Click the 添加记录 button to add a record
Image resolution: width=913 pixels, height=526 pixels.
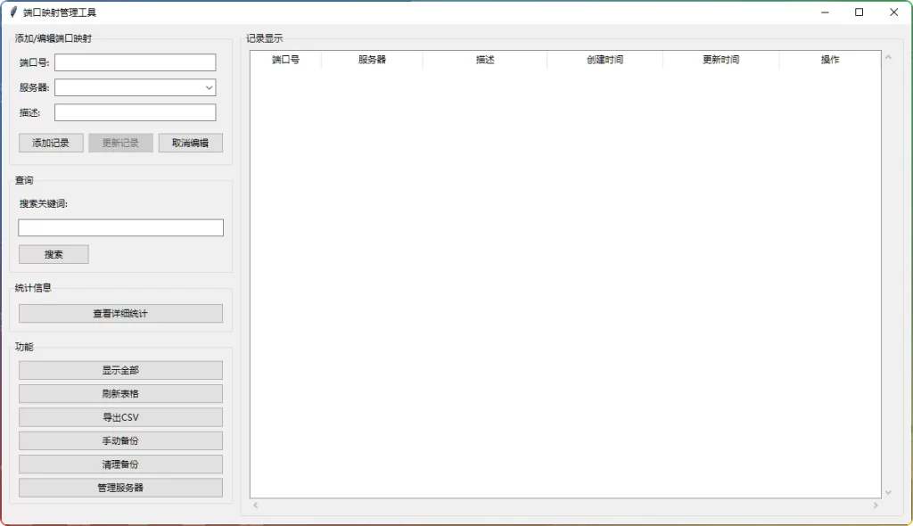click(x=50, y=143)
